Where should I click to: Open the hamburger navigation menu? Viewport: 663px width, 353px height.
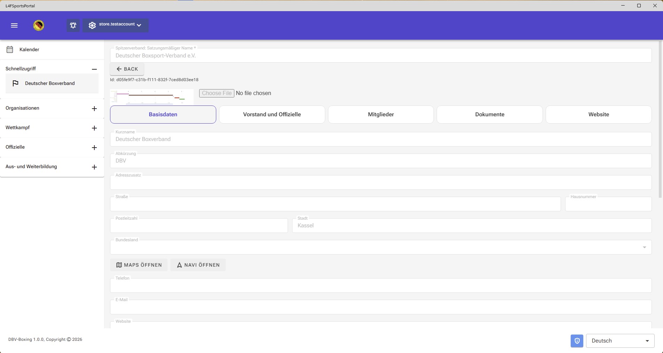point(14,25)
